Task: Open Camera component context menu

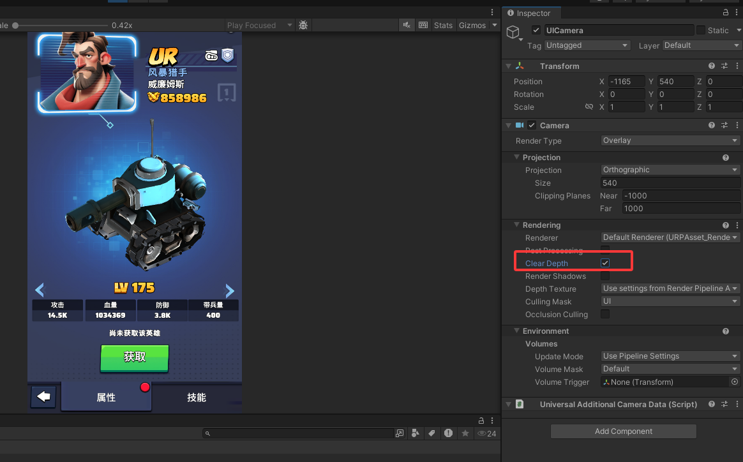Action: (737, 125)
